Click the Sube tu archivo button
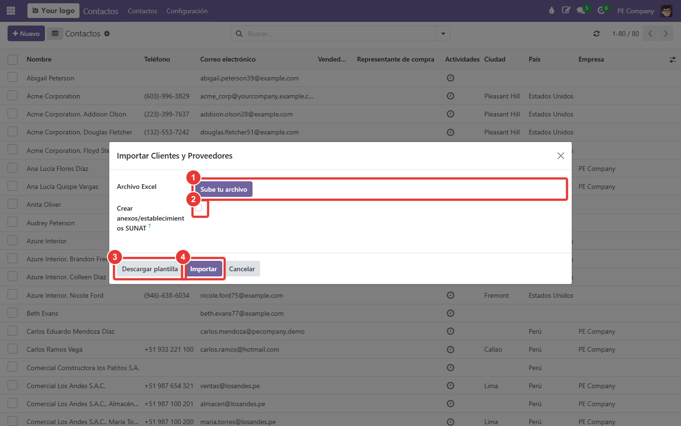Screen dimensions: 681x426 click(x=224, y=189)
